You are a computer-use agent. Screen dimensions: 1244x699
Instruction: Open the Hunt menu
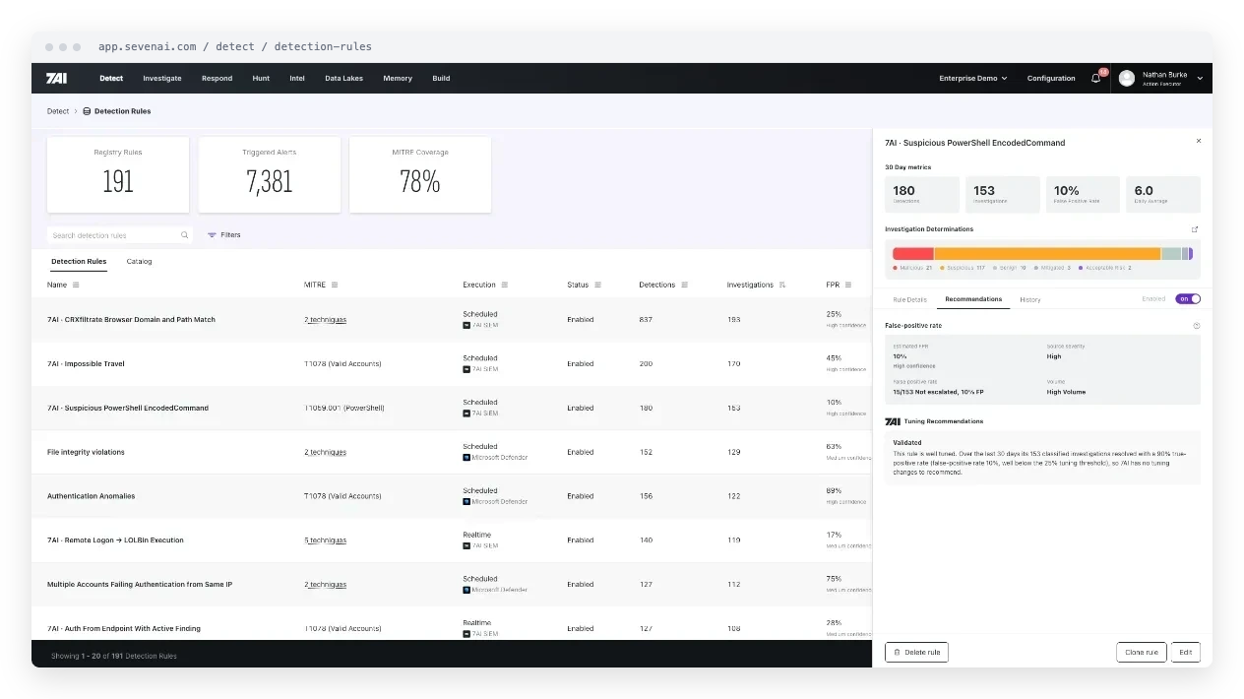(x=261, y=79)
